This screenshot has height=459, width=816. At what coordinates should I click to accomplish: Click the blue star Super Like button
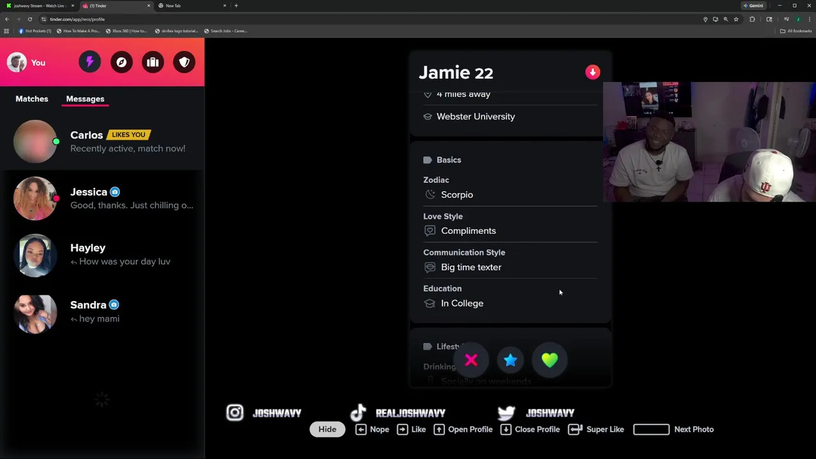[x=510, y=360]
